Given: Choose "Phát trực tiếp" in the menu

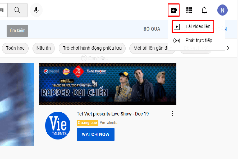Looking at the screenshot, I should click(198, 41).
